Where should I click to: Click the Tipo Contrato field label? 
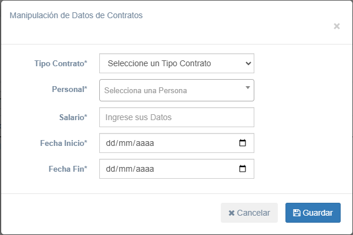[x=60, y=63]
